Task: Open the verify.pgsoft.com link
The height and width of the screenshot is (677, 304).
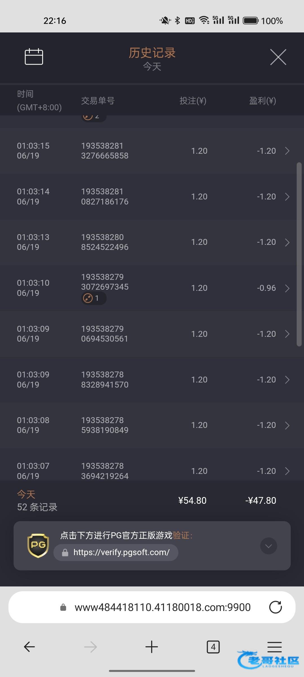Action: 121,552
